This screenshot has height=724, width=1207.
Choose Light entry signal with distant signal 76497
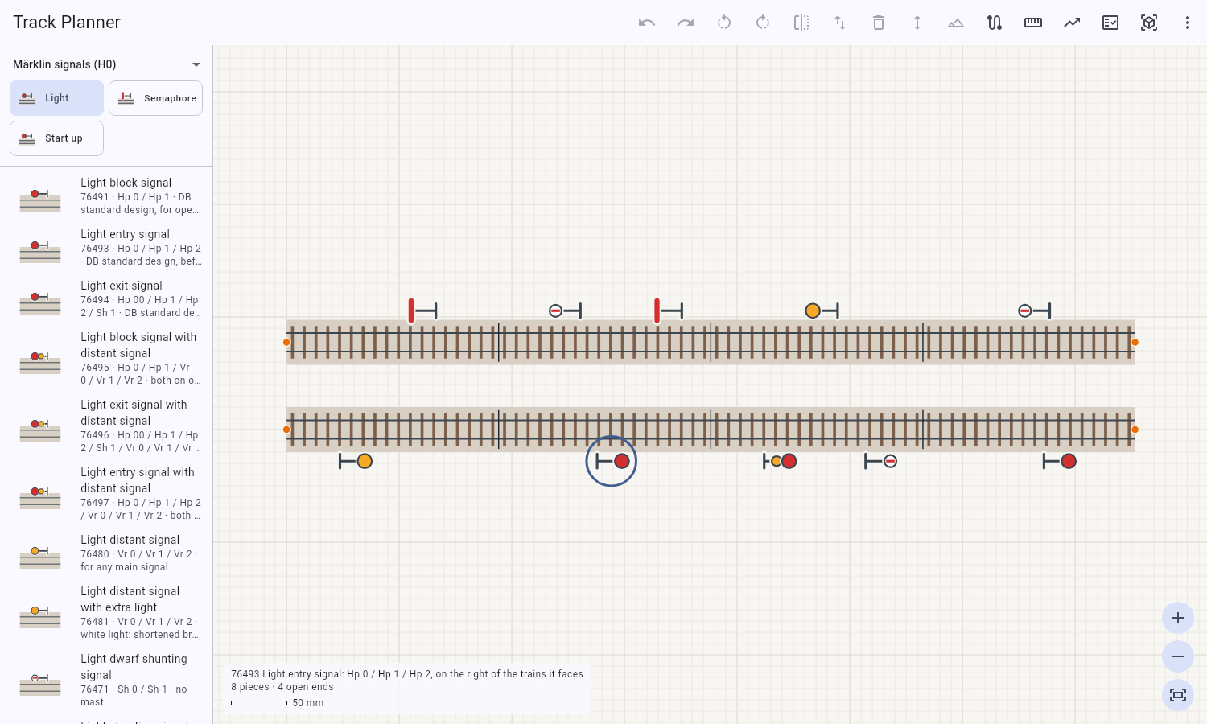(x=106, y=494)
